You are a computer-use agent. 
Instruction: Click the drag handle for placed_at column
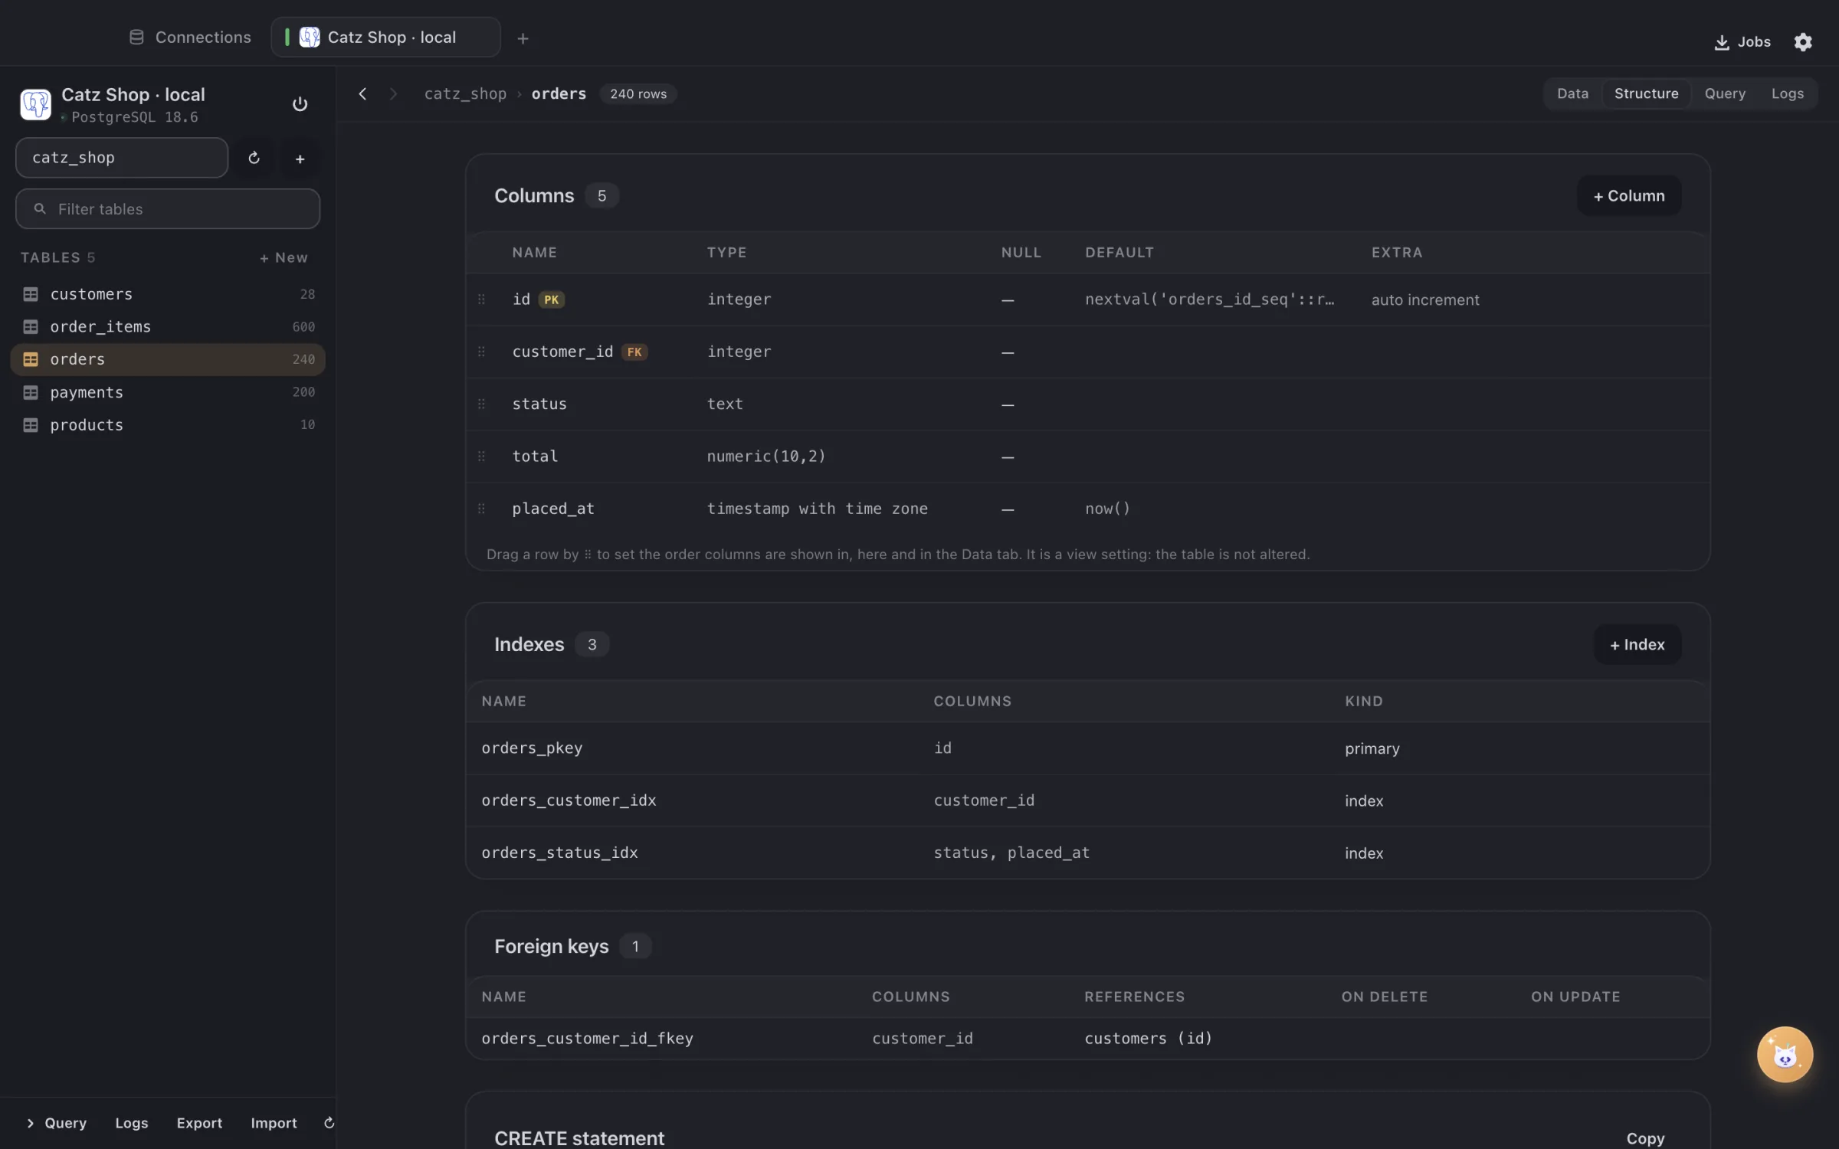[481, 509]
